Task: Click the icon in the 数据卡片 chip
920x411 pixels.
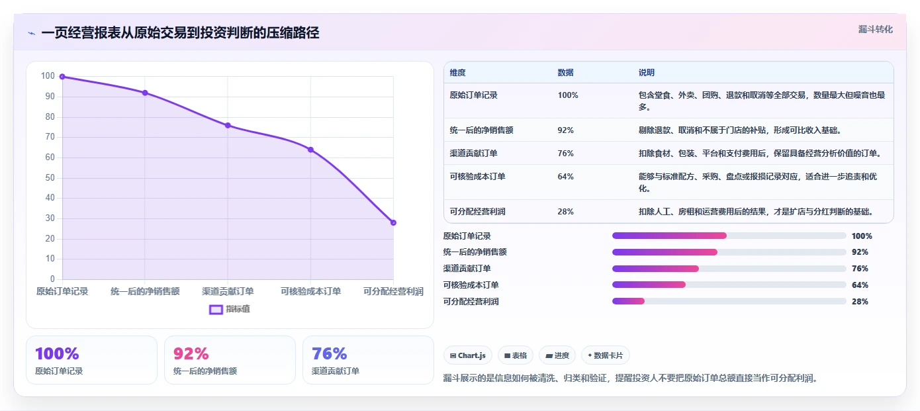Action: [x=590, y=355]
